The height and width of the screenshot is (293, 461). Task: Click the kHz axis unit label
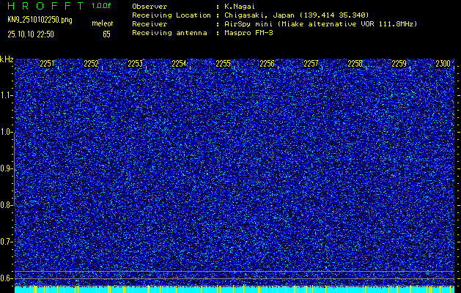pyautogui.click(x=7, y=59)
